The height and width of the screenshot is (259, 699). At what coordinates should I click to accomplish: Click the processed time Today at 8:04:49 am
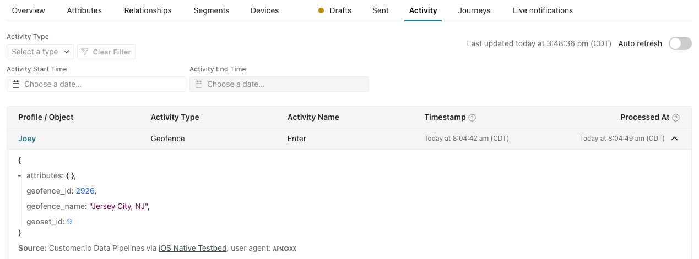[x=622, y=139]
